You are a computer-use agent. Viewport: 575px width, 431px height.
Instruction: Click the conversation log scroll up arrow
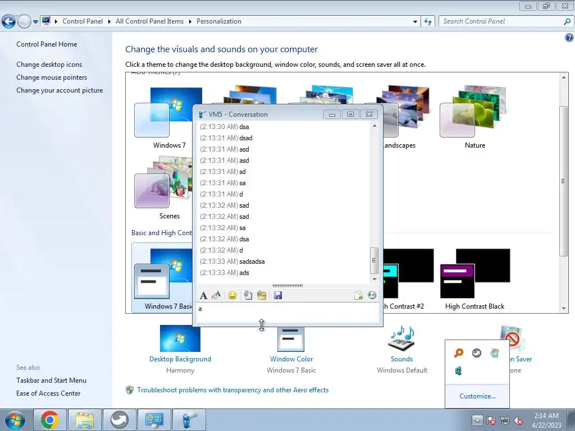[374, 126]
